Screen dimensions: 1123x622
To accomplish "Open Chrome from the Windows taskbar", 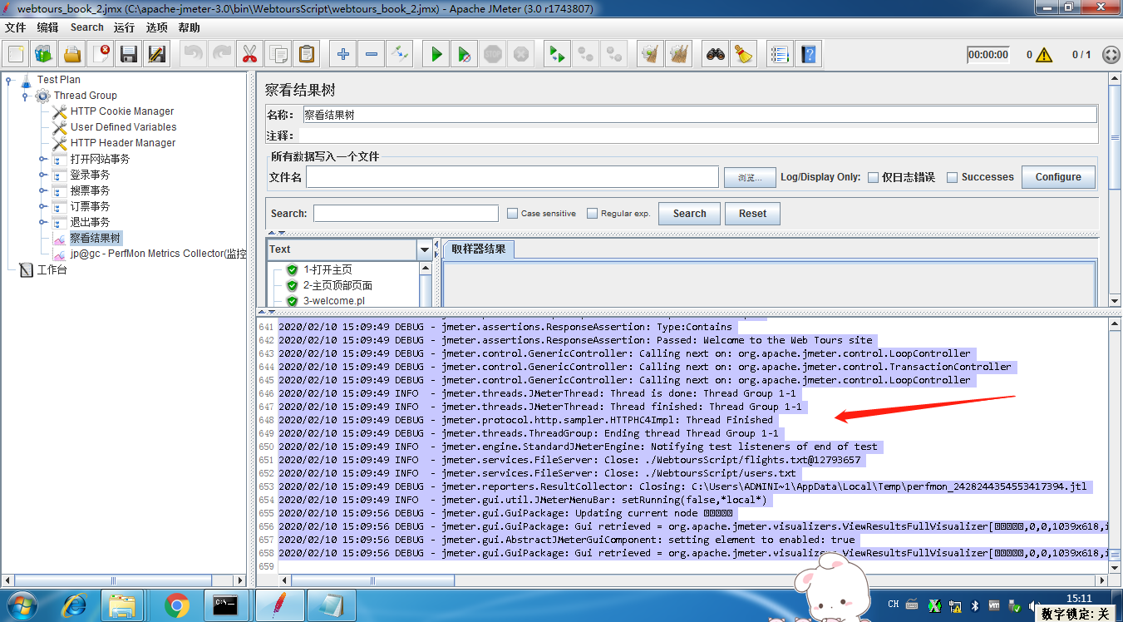I will [x=177, y=605].
